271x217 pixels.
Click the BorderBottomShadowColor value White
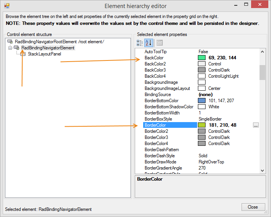pos(214,107)
